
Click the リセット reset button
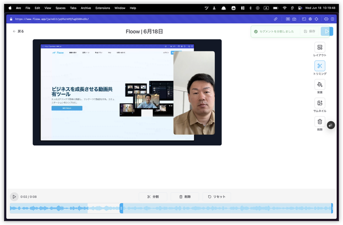point(216,196)
